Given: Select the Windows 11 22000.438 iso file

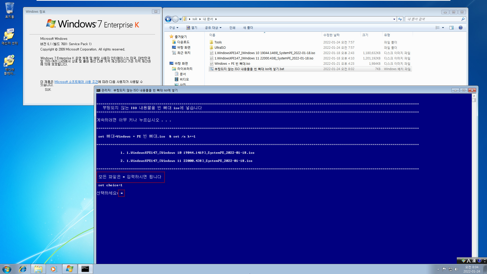Looking at the screenshot, I should (x=264, y=58).
